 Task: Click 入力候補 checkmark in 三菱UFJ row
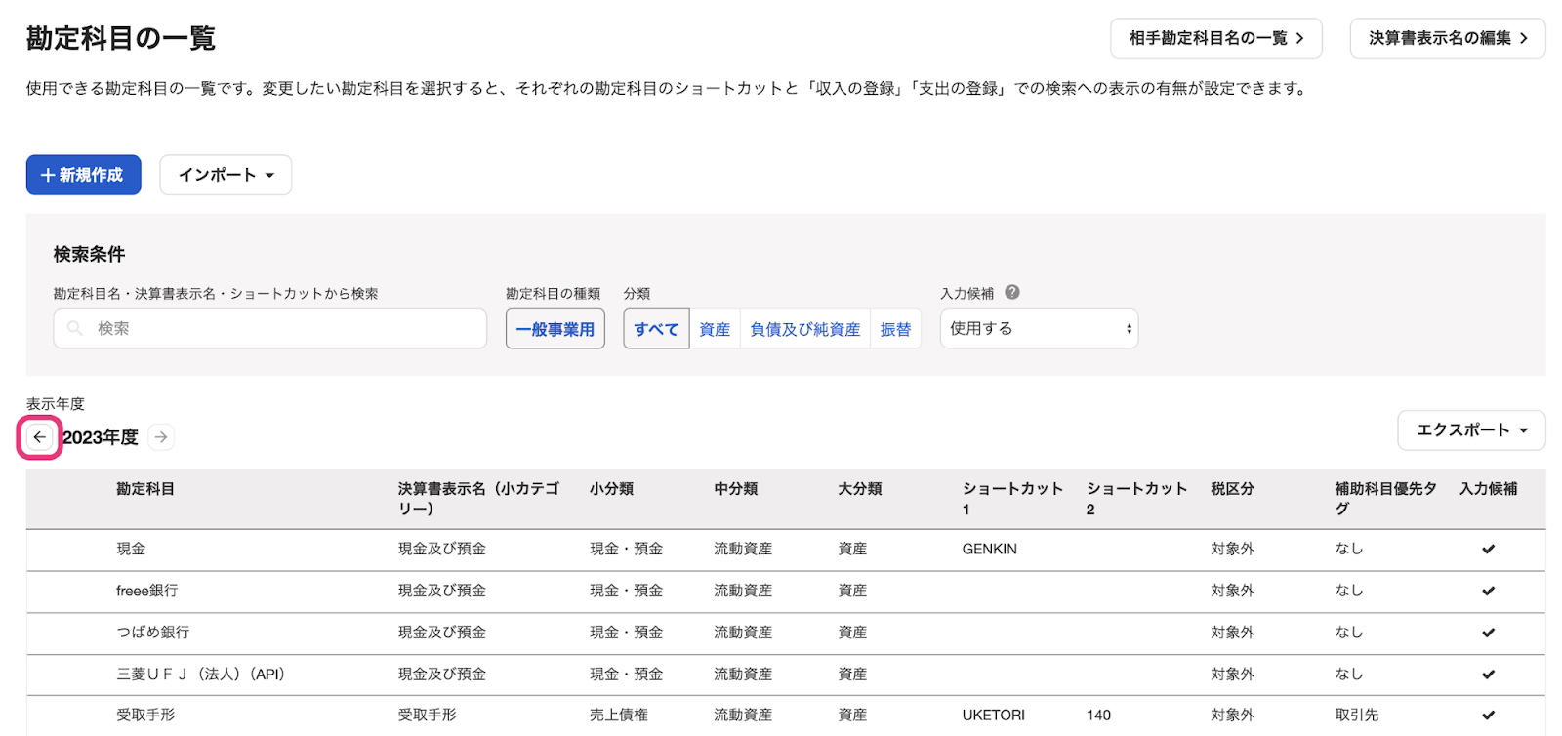click(x=1488, y=675)
